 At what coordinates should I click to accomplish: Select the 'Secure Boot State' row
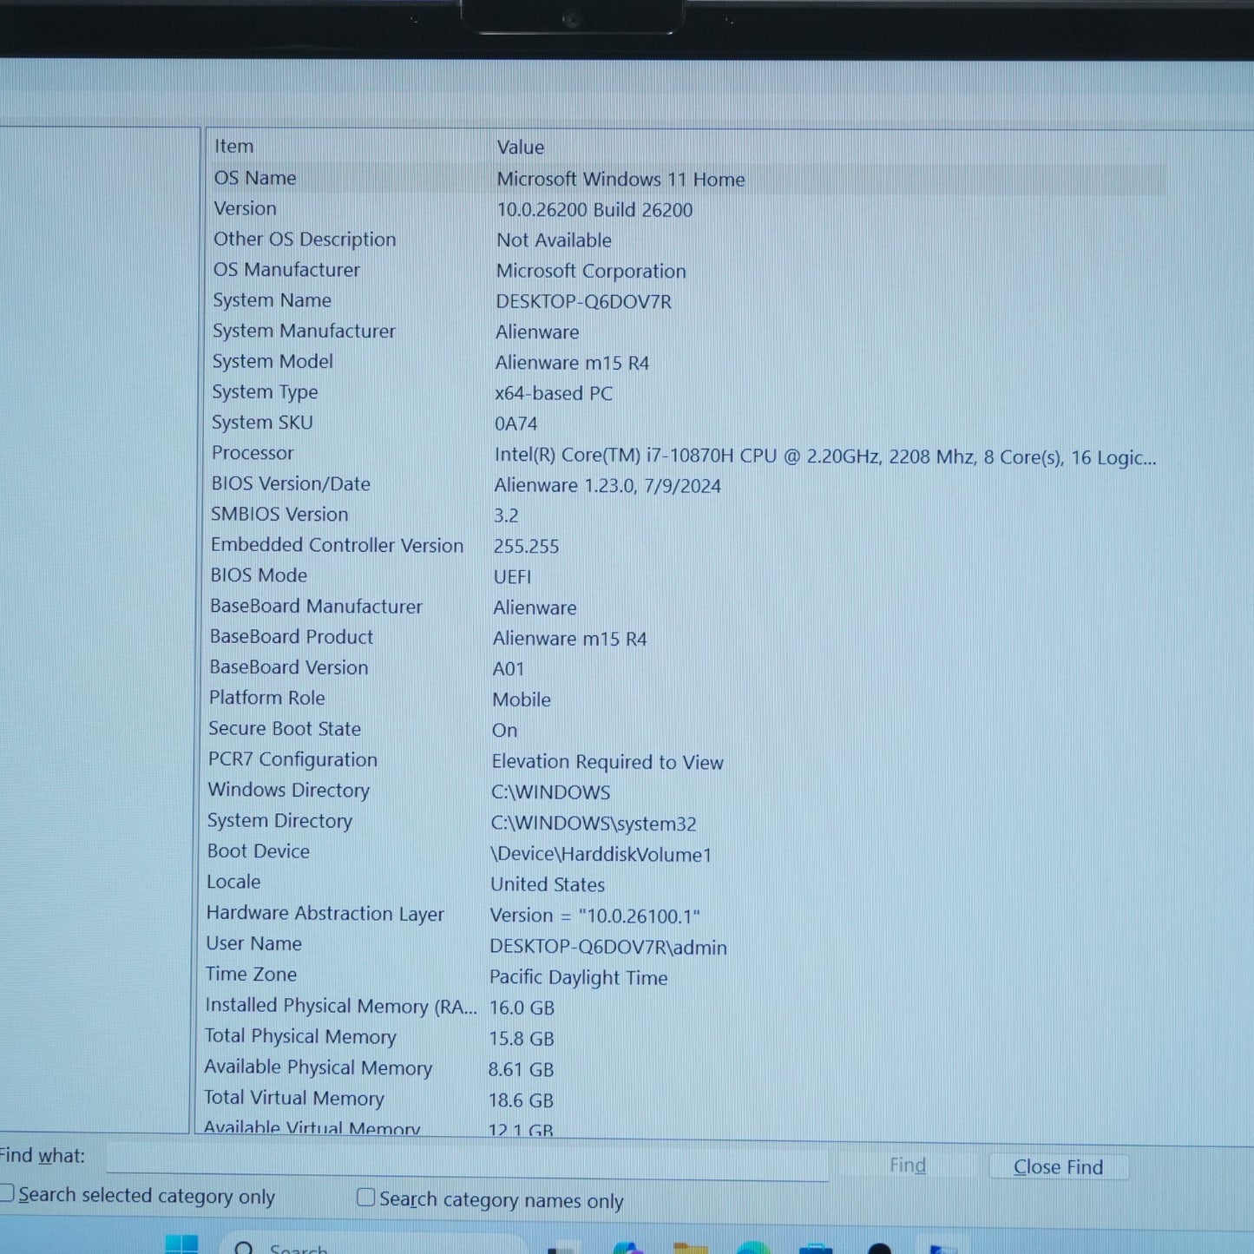(285, 729)
